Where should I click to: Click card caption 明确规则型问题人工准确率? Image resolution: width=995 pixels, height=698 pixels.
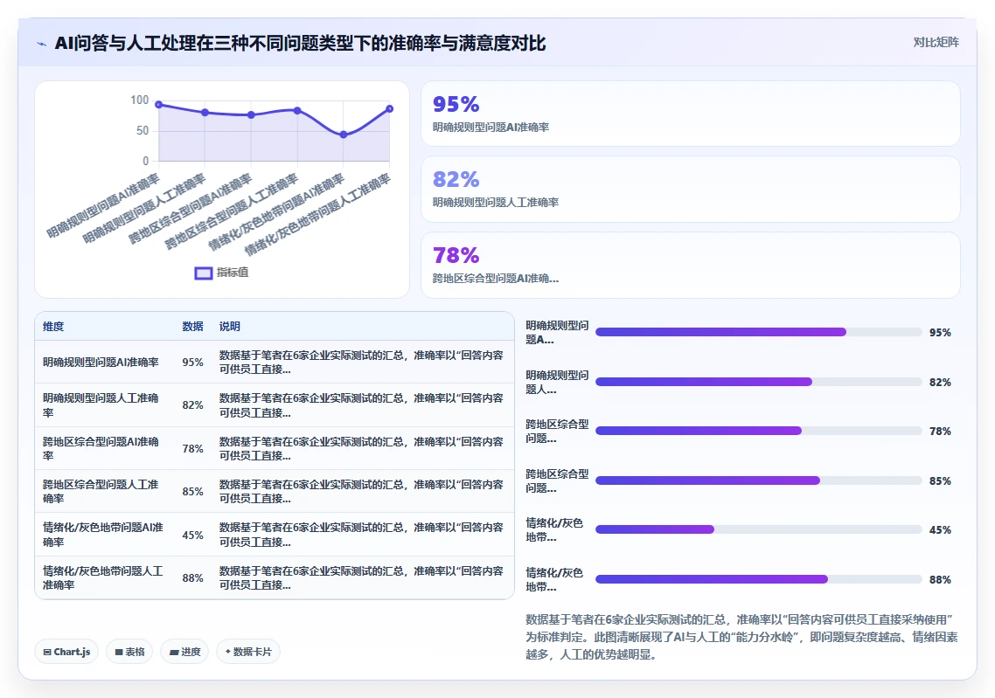pos(496,202)
